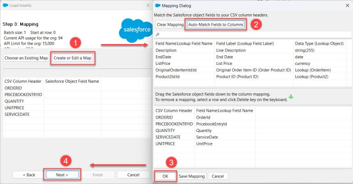Go Back in Load Inserts window
Screen dimensions: 353x184
29,175
